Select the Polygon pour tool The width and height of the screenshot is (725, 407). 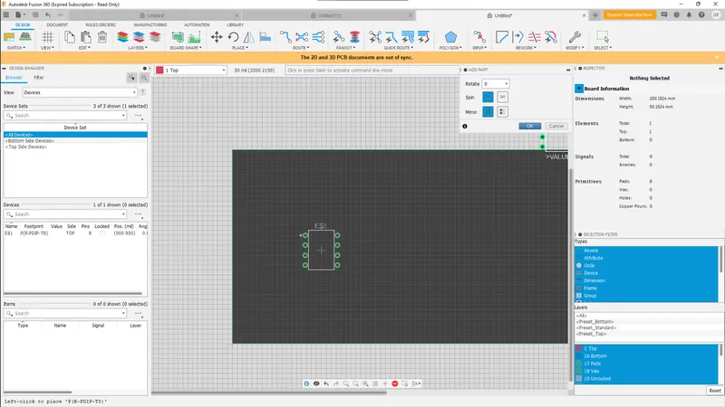tap(450, 37)
